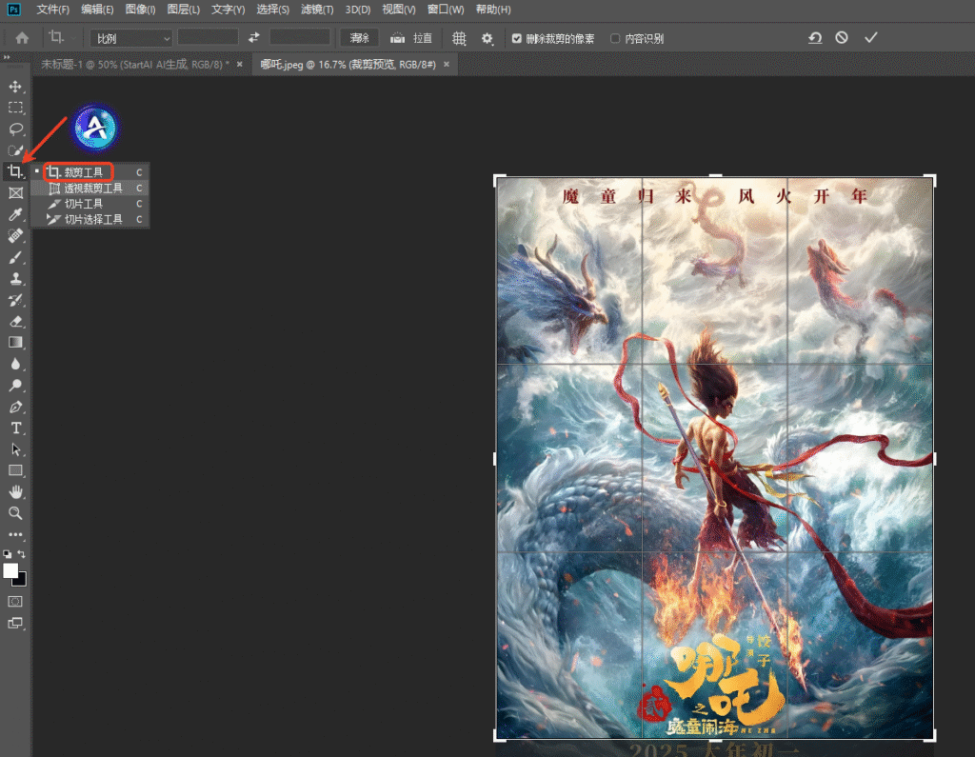Commit the crop with checkmark
975x757 pixels.
(x=870, y=38)
